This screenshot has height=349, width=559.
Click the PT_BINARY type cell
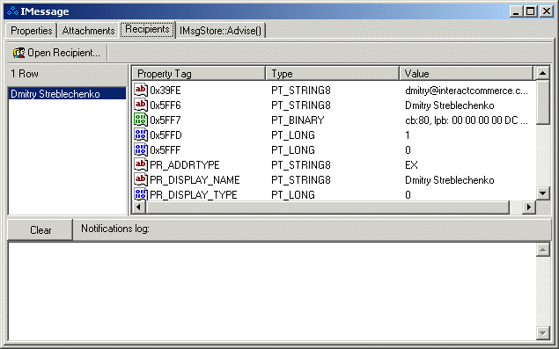click(298, 120)
